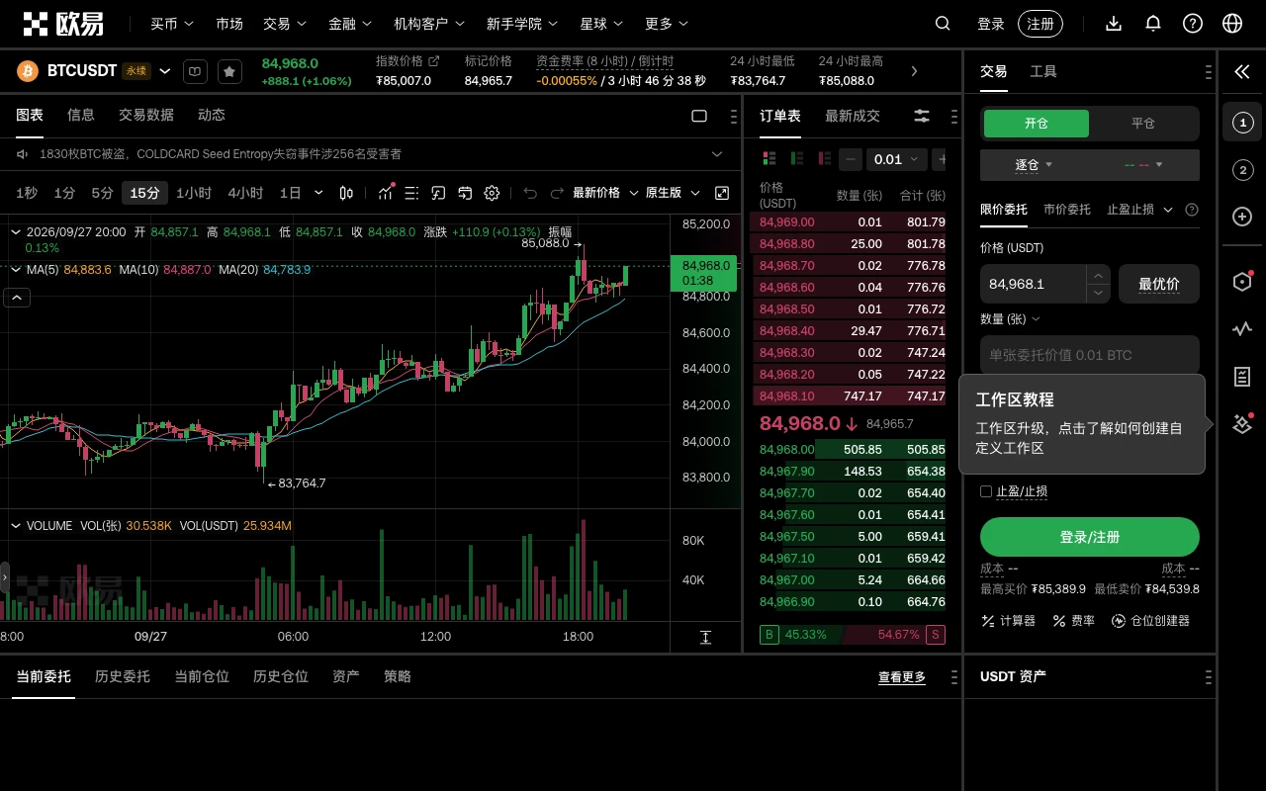This screenshot has width=1266, height=791.
Task: Open 最新价格 price type dropdown
Action: click(605, 193)
